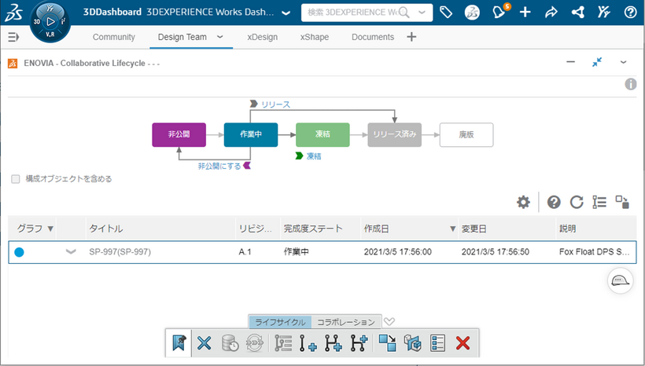Click the new branch icon

pyautogui.click(x=334, y=343)
